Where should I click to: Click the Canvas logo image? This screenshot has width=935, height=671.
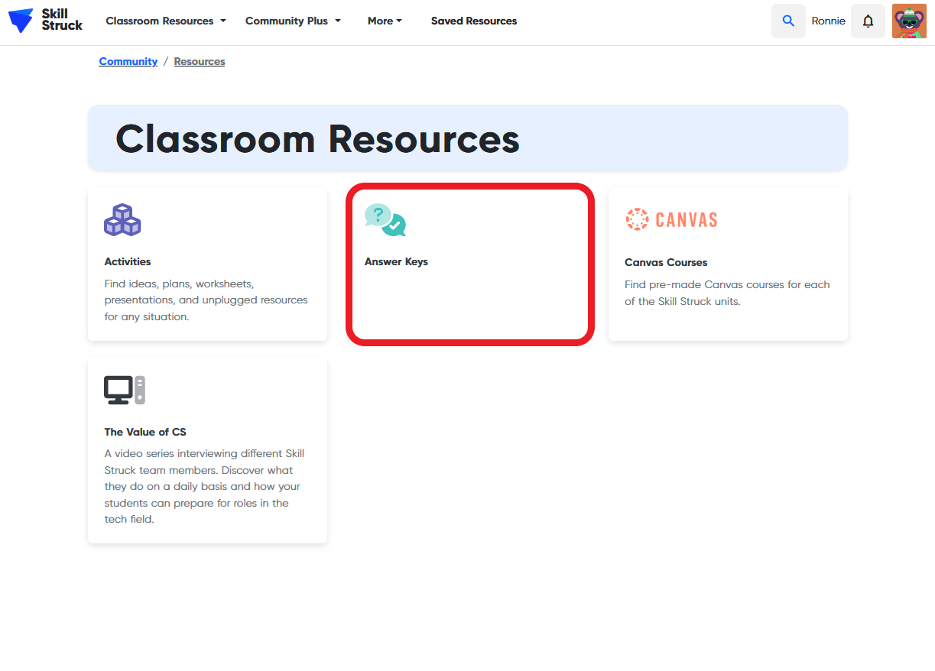click(671, 220)
